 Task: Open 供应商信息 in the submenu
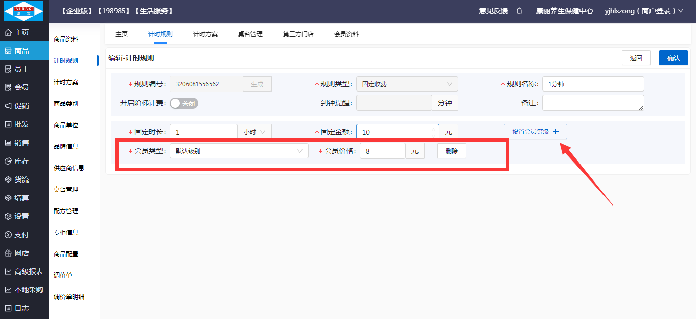point(69,168)
